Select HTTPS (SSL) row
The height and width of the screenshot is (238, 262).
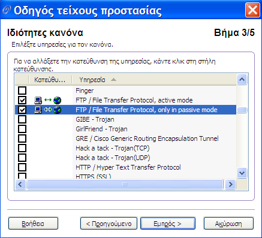point(126,176)
